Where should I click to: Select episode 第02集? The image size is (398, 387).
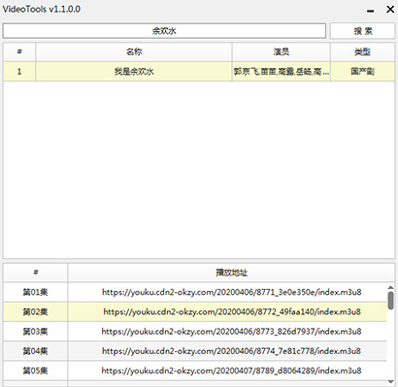(36, 312)
